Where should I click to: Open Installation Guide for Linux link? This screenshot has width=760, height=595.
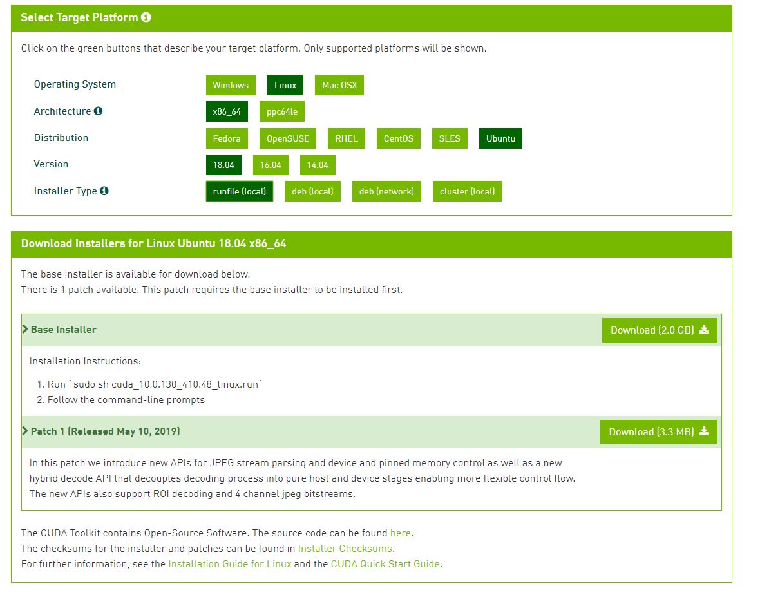click(x=230, y=564)
